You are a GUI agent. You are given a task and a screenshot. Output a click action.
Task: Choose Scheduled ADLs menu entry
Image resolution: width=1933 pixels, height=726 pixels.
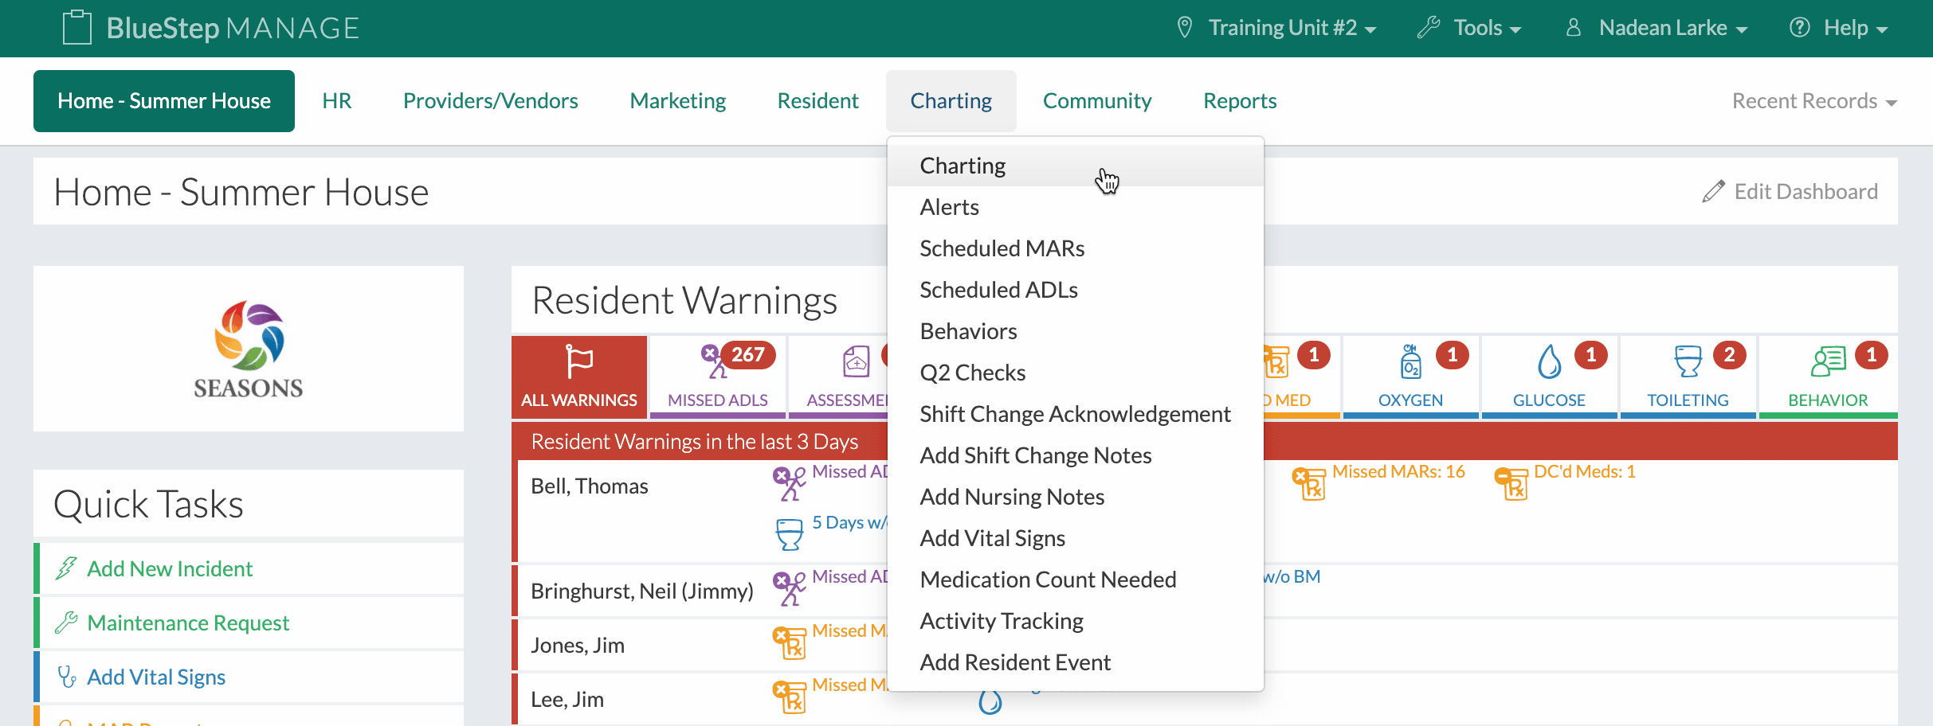1076,290
